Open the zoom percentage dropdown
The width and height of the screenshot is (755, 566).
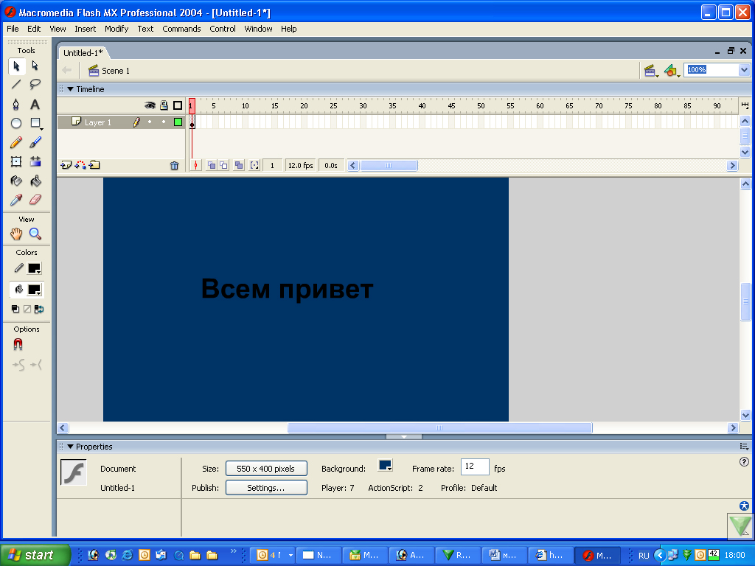coord(743,70)
